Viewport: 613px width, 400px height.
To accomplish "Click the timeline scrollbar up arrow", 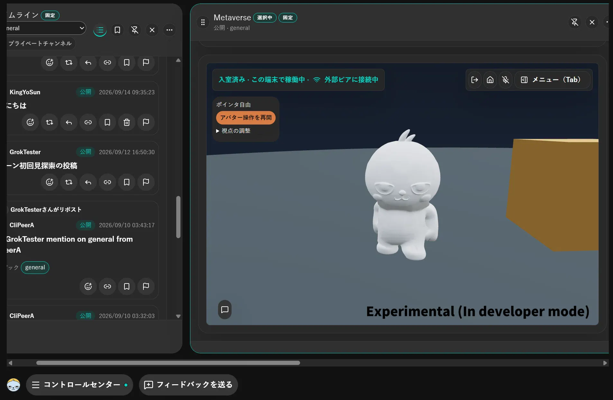I will 178,60.
